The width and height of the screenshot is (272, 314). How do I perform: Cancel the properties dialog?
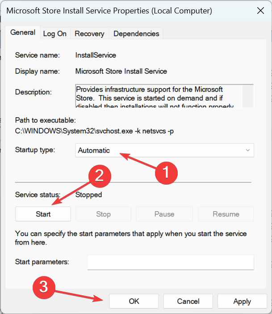188,301
